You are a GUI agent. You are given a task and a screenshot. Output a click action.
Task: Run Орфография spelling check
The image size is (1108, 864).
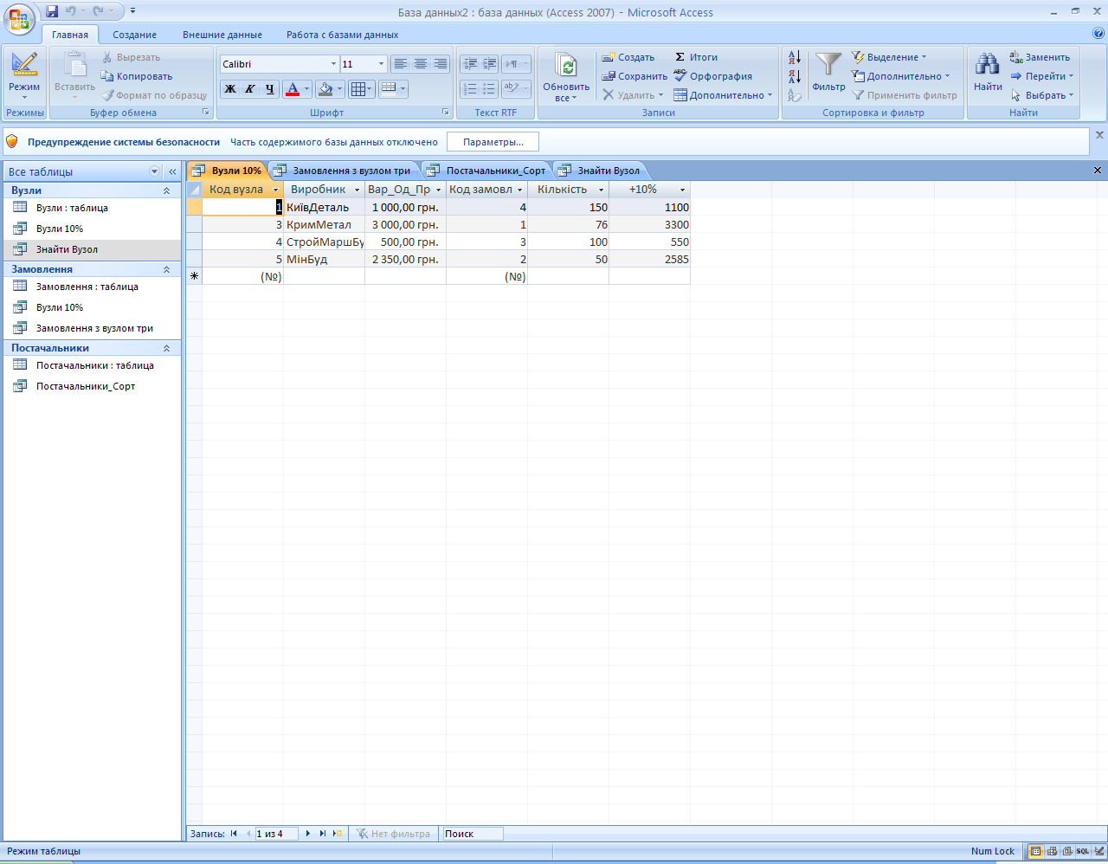712,76
